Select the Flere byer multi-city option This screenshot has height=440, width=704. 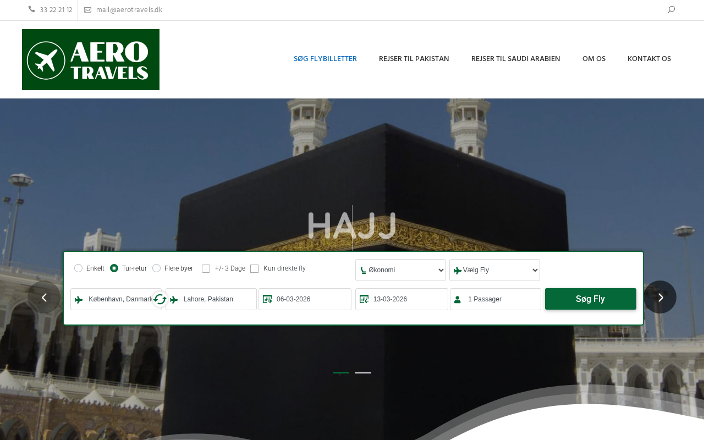(156, 268)
